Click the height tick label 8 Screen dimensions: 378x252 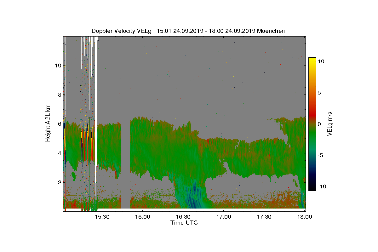pos(59,95)
